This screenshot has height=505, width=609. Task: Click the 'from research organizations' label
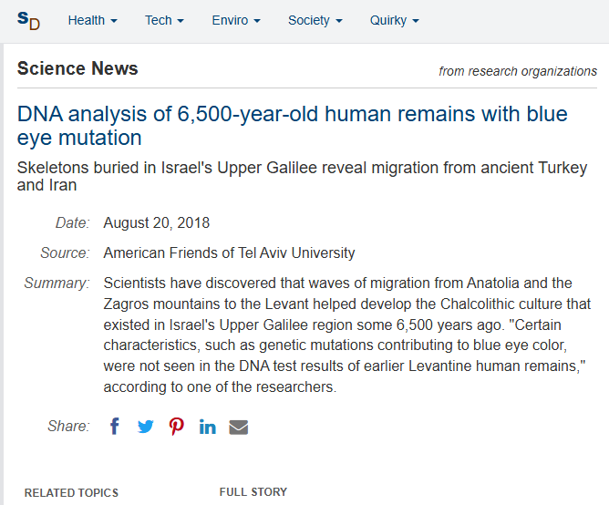[518, 71]
